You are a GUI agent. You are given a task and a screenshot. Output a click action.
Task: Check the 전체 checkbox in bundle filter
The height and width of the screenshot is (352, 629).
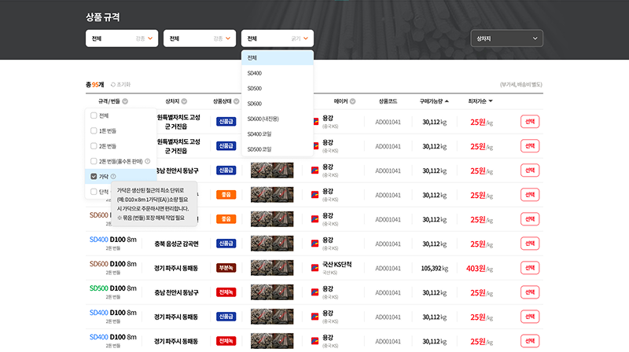coord(94,115)
